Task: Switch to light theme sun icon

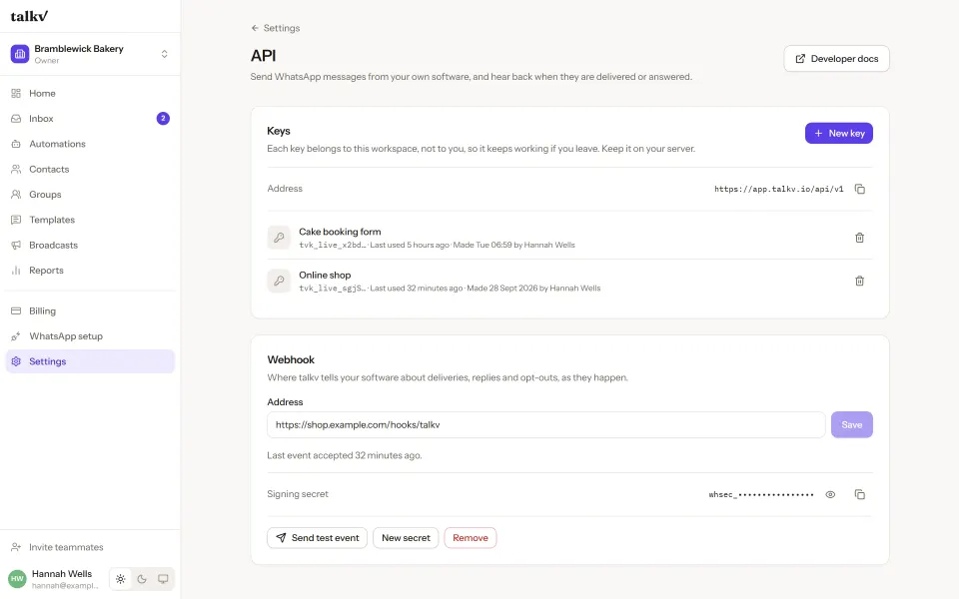Action: pos(121,579)
